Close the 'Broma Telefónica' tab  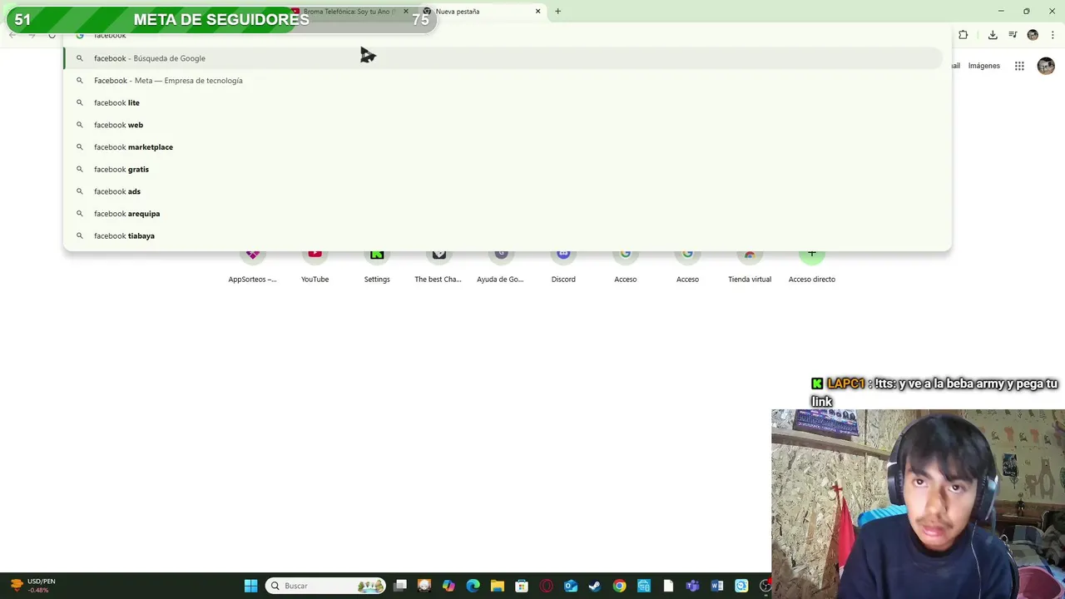(406, 12)
